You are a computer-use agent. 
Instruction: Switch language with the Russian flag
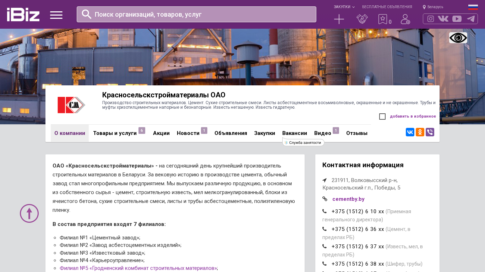pyautogui.click(x=473, y=7)
